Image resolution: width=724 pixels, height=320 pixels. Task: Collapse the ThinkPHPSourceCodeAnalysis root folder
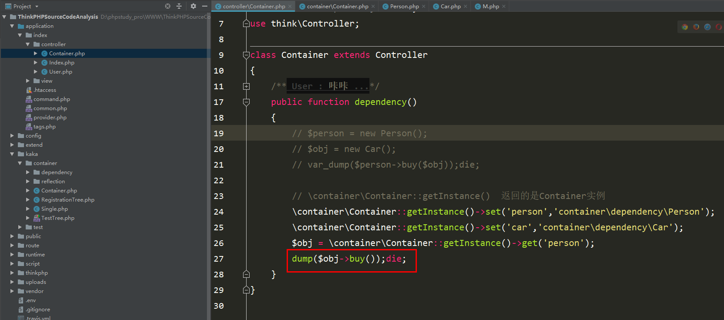[4, 17]
